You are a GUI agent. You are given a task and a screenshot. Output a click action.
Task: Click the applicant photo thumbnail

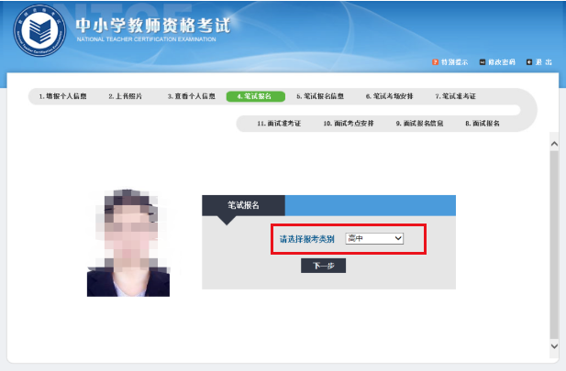click(128, 244)
